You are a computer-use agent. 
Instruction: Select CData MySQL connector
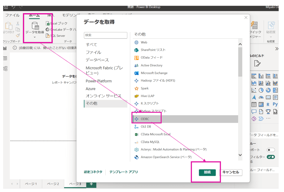pos(185,142)
